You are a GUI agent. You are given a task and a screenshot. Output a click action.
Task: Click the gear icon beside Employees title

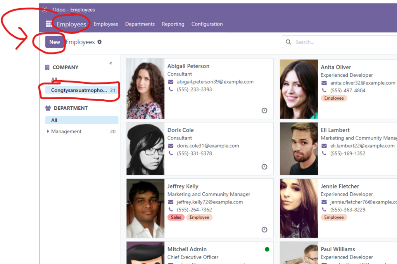(100, 42)
